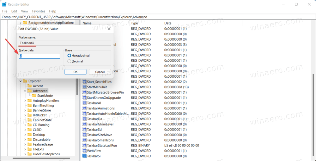Select the StartShownOnUpgrade value icon
316x161 pixels.
(84, 98)
